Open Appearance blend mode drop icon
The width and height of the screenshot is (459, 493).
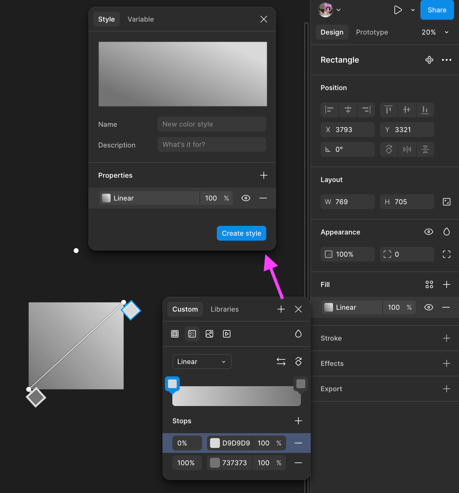pyautogui.click(x=447, y=232)
